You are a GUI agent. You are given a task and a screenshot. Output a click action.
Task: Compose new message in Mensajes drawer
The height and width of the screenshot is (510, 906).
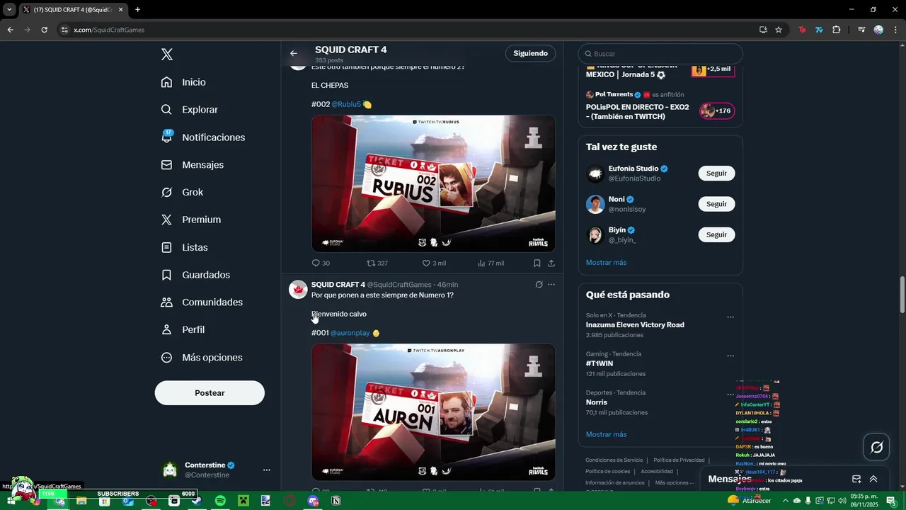(856, 479)
